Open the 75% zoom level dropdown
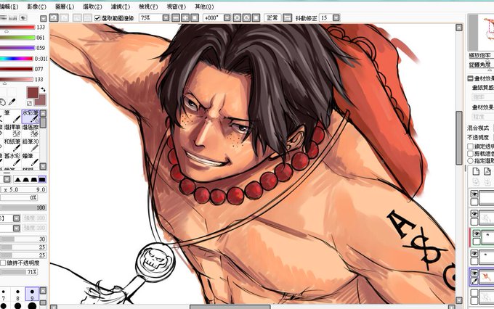This screenshot has height=309, width=494. click(166, 18)
